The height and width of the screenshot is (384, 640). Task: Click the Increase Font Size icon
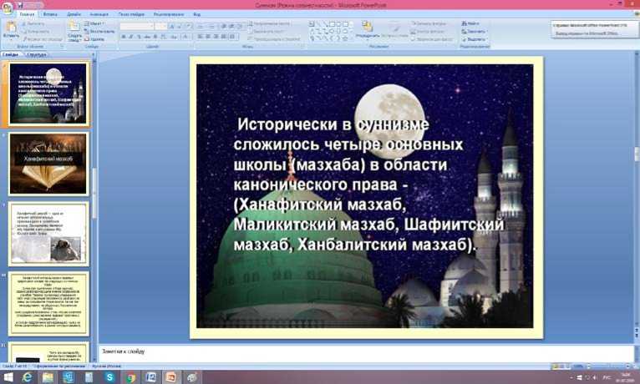[172, 27]
